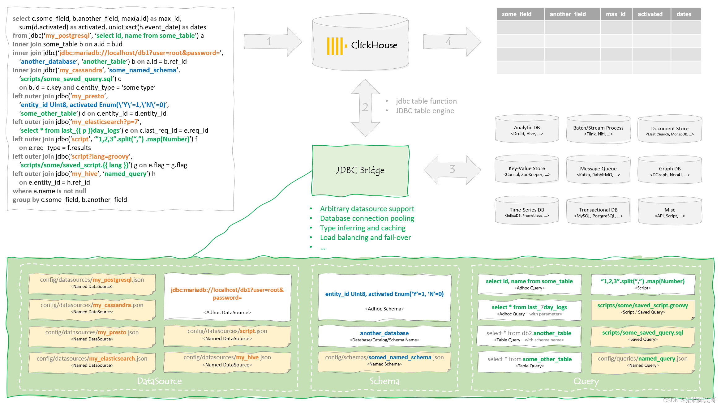721x406 pixels.
Task: Click the Document Store cylinder
Action: [670, 130]
